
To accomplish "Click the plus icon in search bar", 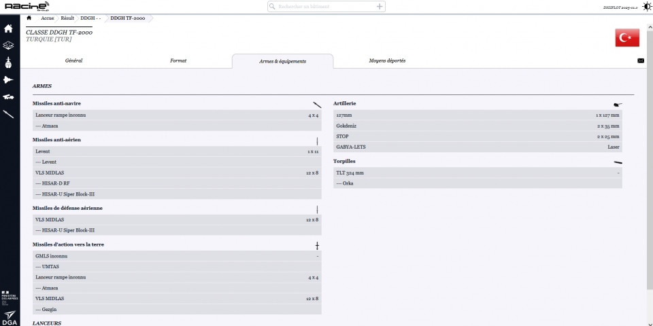I will (x=380, y=6).
